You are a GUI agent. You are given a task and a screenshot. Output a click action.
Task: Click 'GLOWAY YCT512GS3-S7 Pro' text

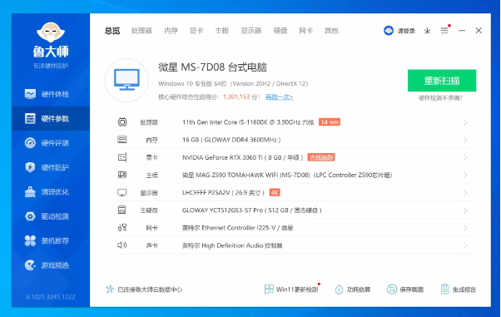click(222, 210)
